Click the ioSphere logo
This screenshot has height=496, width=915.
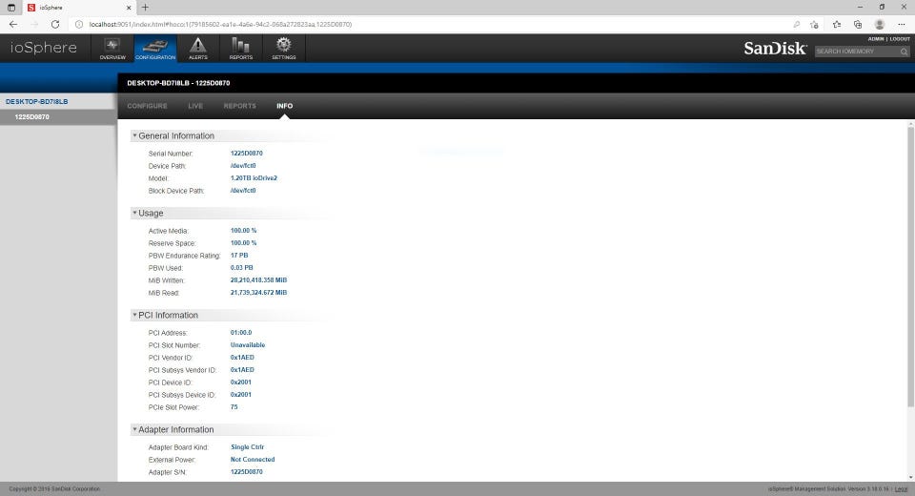click(43, 48)
